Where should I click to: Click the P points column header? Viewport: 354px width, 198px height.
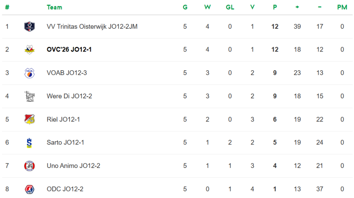275,7
